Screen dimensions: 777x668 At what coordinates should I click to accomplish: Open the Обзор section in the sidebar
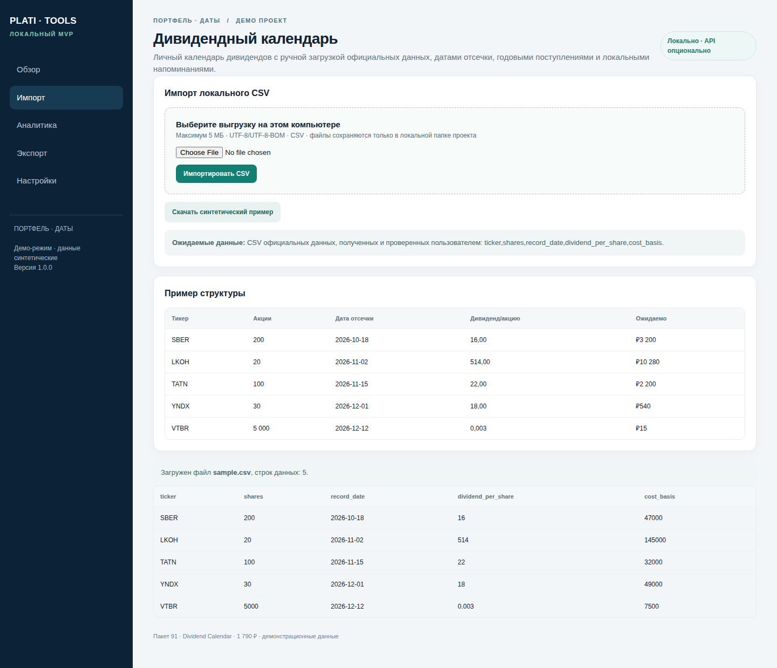pyautogui.click(x=66, y=70)
